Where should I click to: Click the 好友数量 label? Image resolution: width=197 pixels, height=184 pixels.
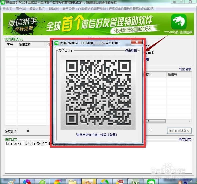(x=12, y=131)
